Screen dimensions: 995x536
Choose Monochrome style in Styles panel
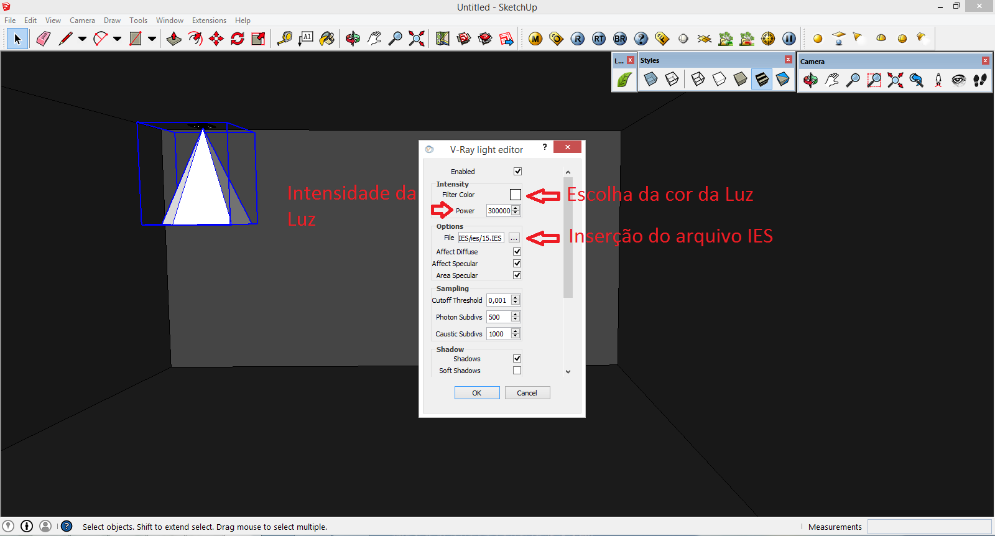click(x=783, y=80)
